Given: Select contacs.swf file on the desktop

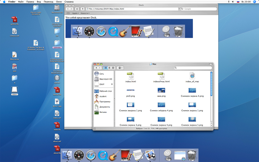Looking at the screenshot, I should tap(14, 32).
